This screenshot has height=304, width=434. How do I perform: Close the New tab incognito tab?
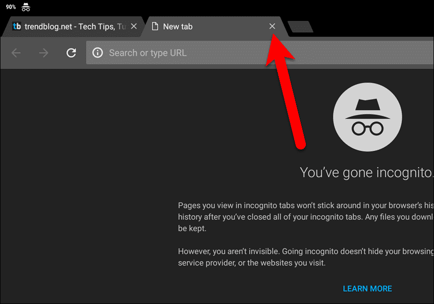point(272,27)
